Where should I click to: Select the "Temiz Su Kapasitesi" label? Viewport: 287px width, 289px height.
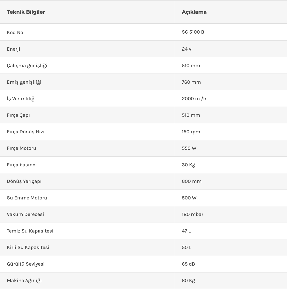(x=30, y=231)
